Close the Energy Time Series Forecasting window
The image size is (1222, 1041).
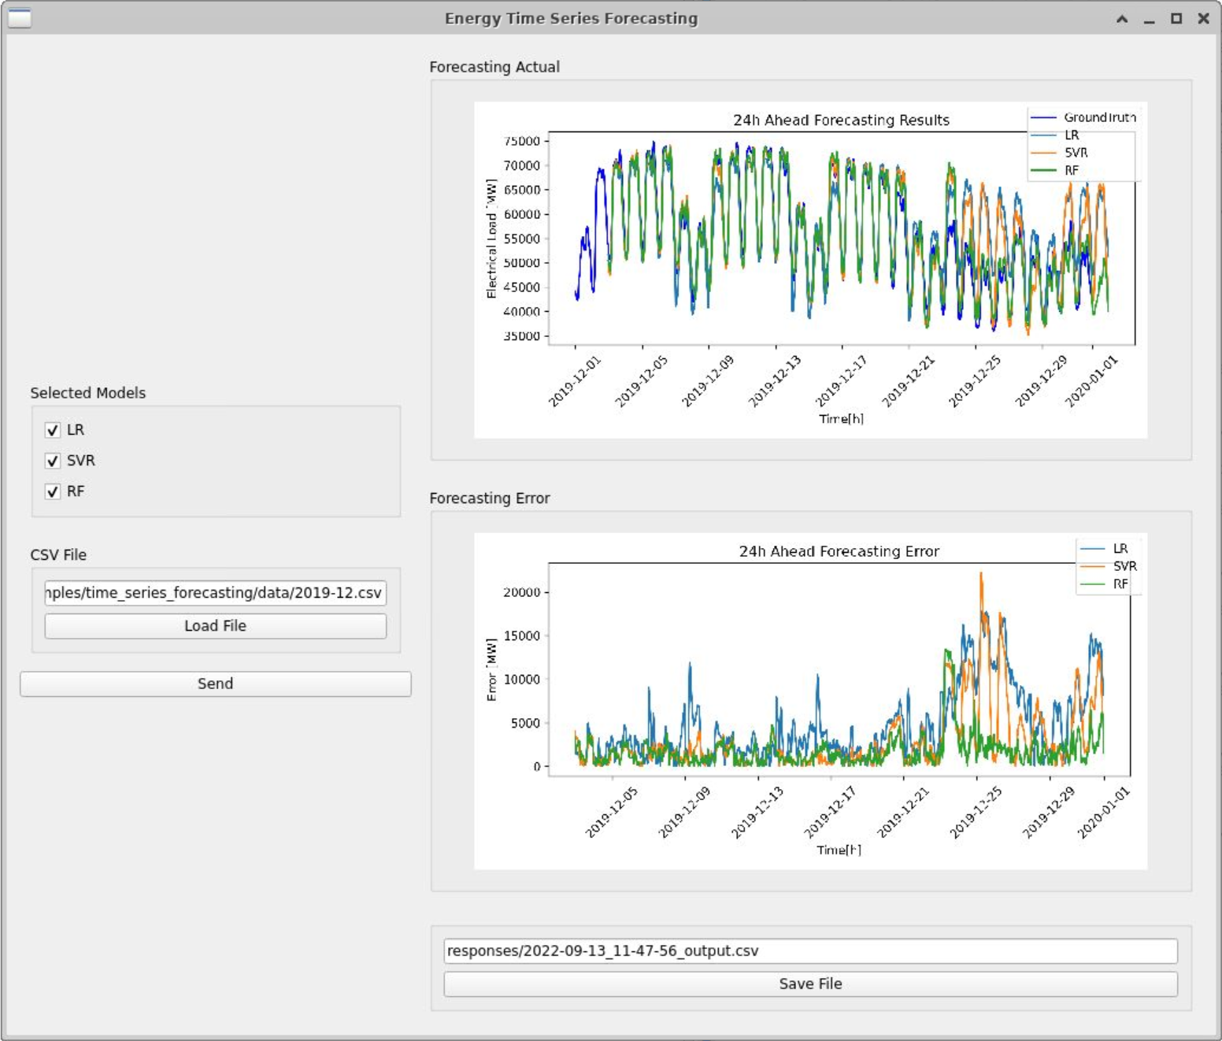tap(1203, 18)
